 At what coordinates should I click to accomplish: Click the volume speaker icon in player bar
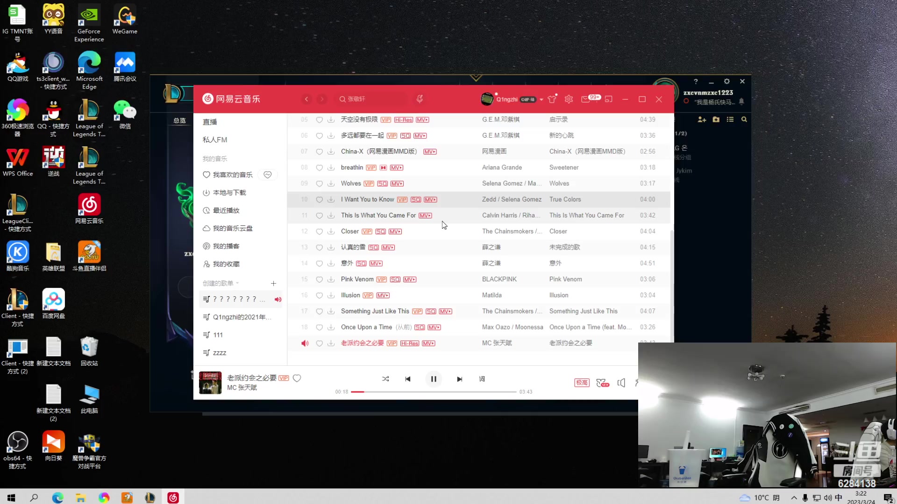[621, 383]
